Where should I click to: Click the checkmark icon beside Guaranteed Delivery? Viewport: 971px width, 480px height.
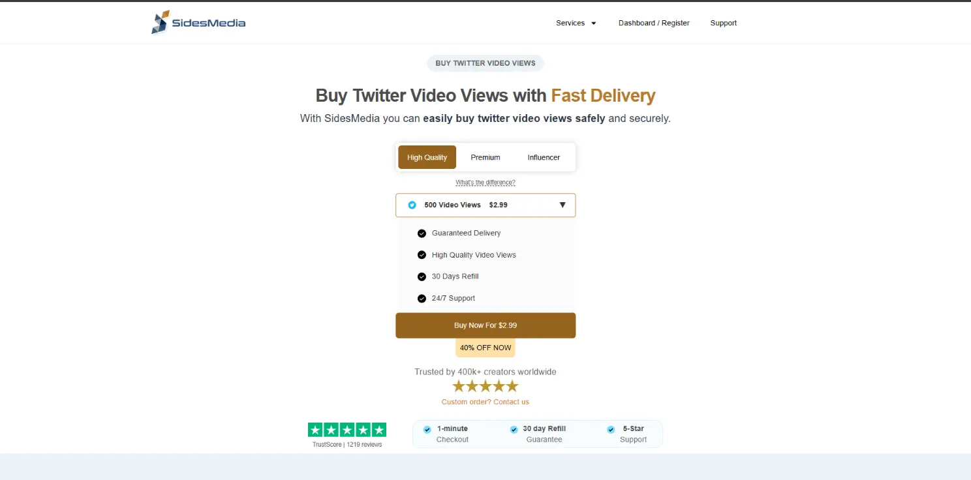(422, 233)
